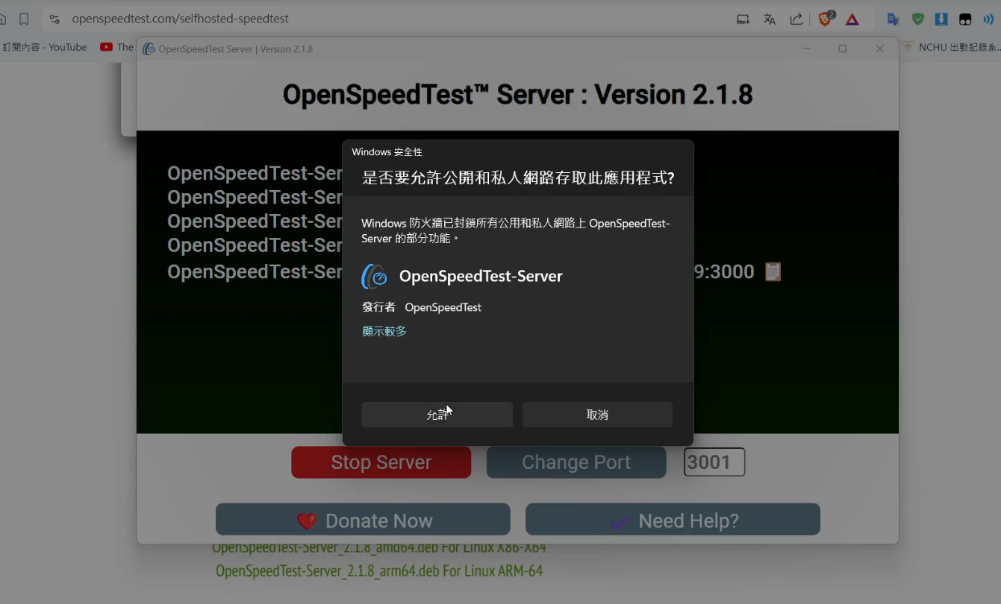Click the 允許 (Allow) button in the firewall dialog
Screen dimensions: 1001x604
click(437, 415)
